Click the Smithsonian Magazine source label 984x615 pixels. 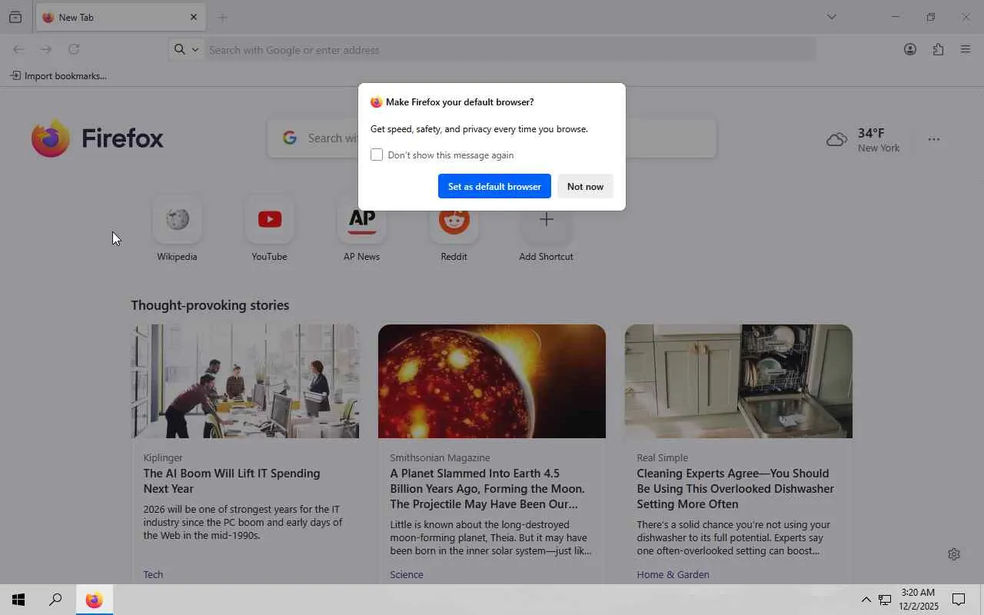click(x=440, y=457)
